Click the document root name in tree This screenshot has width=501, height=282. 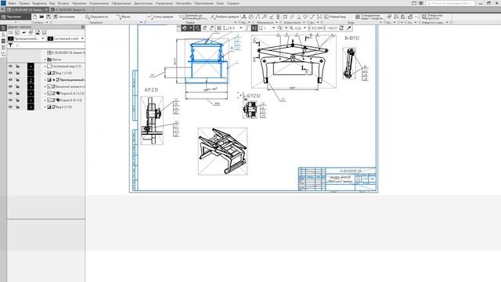pos(68,52)
